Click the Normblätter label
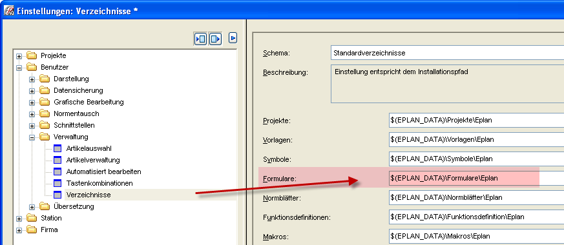 click(281, 198)
